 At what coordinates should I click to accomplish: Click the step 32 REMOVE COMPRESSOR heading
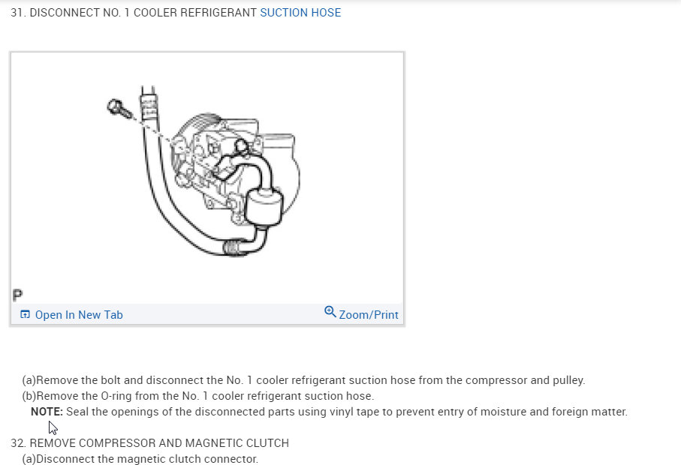point(150,443)
